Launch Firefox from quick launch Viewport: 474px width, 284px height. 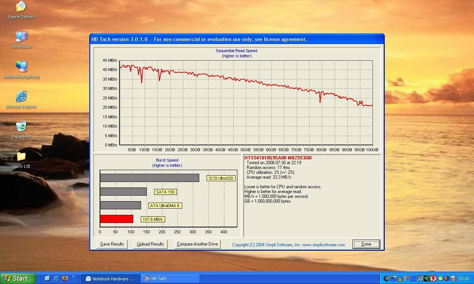pyautogui.click(x=65, y=278)
